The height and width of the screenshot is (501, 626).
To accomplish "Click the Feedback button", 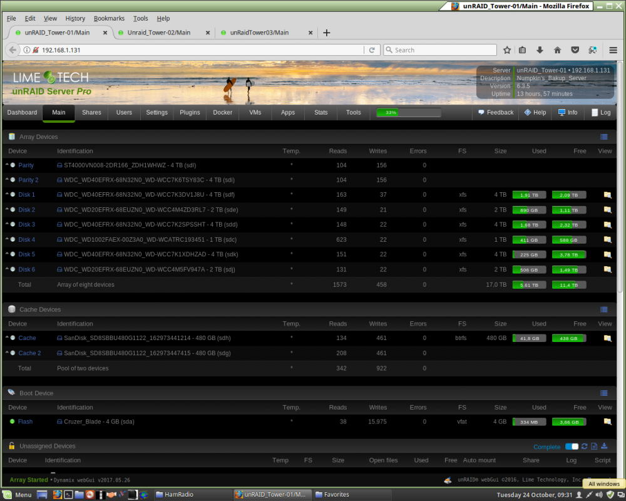I will (496, 113).
